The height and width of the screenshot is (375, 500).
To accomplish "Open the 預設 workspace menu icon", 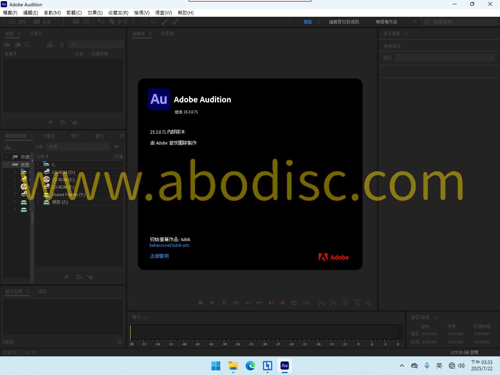I will 319,22.
